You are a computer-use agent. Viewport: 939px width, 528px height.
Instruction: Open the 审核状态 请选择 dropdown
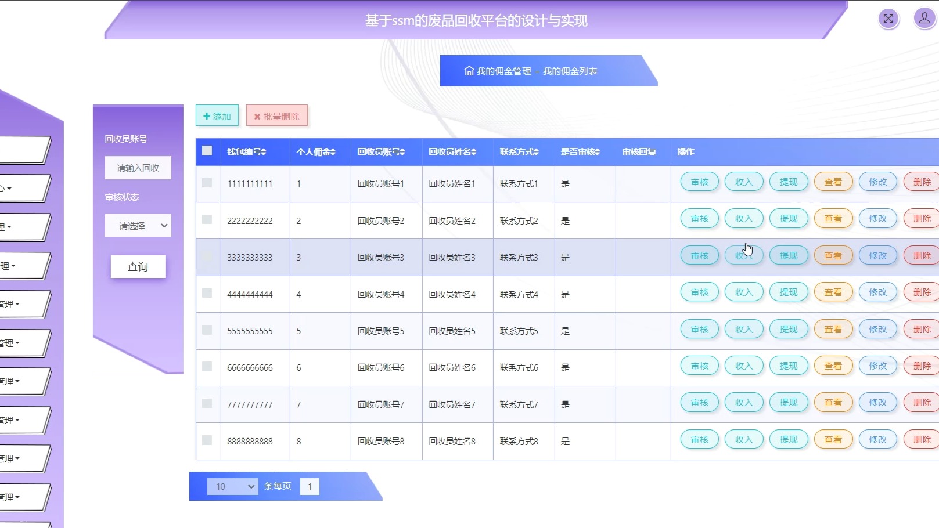click(x=138, y=226)
